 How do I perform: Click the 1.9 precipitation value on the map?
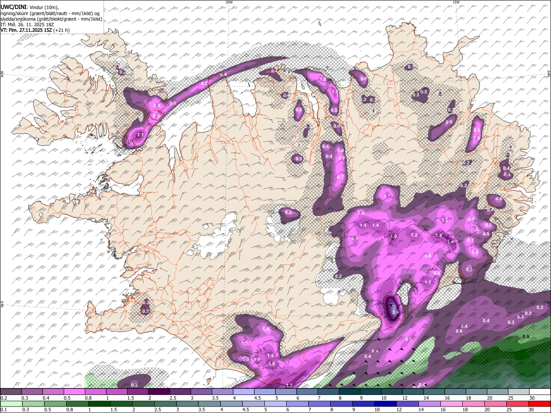pos(450,242)
